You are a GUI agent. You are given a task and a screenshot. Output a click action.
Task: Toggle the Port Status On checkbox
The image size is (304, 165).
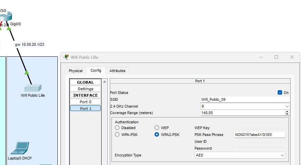coord(280,93)
